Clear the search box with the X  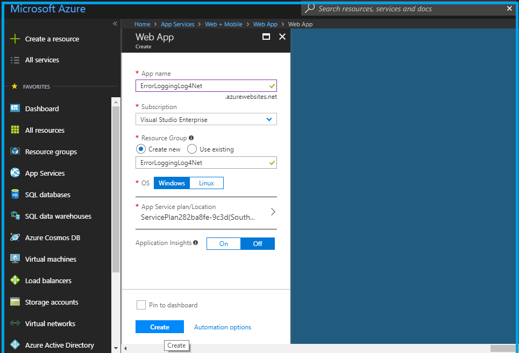point(509,8)
